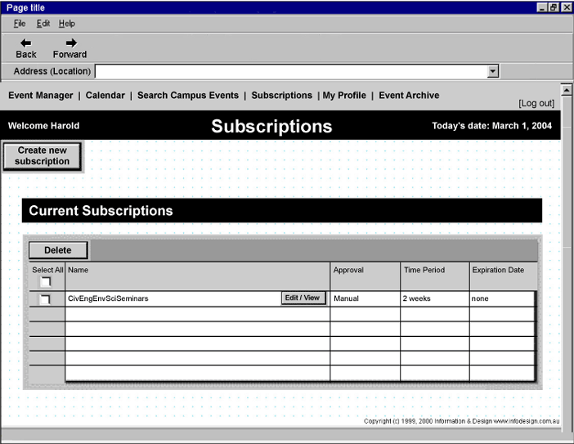The height and width of the screenshot is (444, 574).
Task: Tick the Select All checkbox
Action: [46, 281]
